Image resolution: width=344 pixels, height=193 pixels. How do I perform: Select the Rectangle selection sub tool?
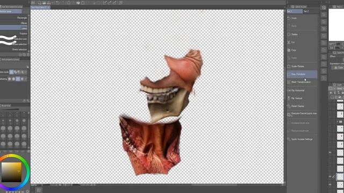(x=14, y=18)
